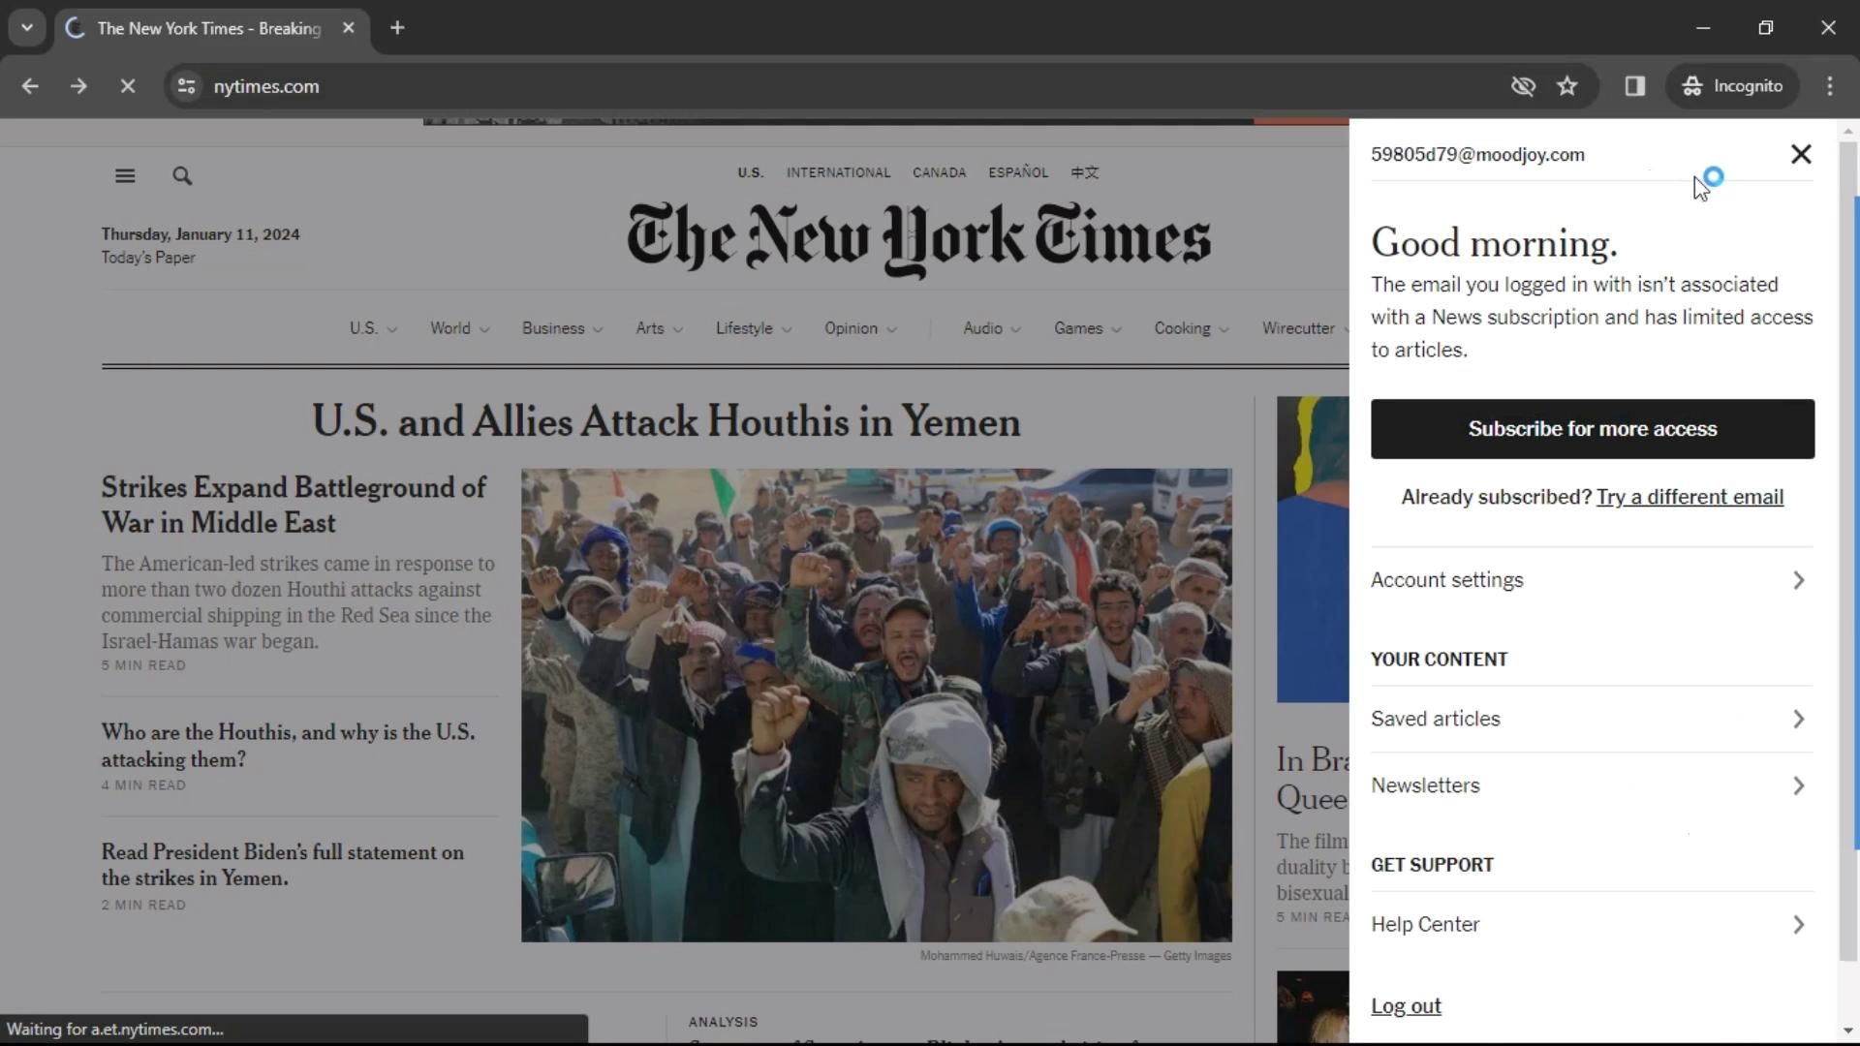This screenshot has width=1860, height=1046.
Task: Switch to U.S. edition
Action: coord(750,172)
